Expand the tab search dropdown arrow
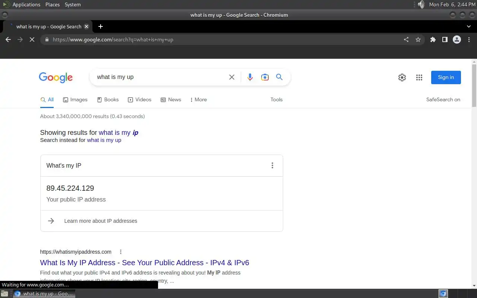This screenshot has width=477, height=298. coord(469,26)
